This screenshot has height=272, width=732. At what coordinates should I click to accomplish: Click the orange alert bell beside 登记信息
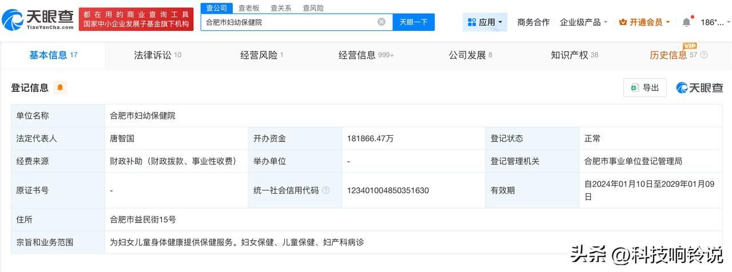pos(60,88)
